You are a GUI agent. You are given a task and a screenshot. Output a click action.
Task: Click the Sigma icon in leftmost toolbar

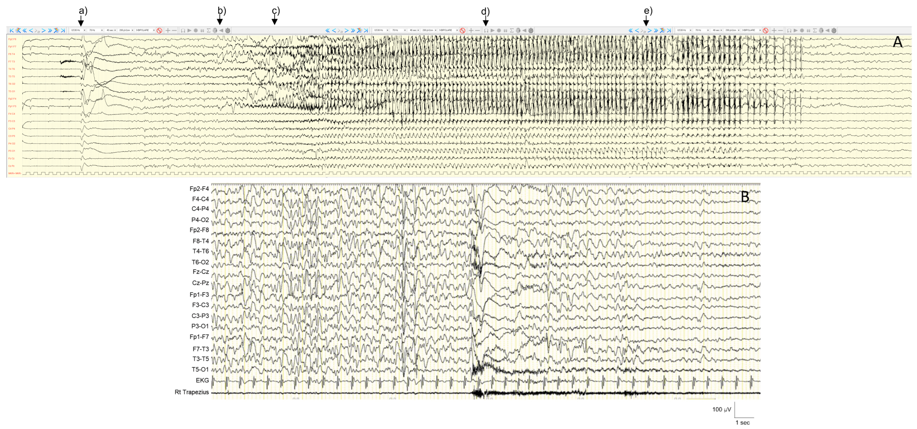tap(209, 31)
